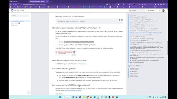Toggle dark theme on the code snippet
The width and height of the screenshot is (177, 99).
click(x=119, y=20)
